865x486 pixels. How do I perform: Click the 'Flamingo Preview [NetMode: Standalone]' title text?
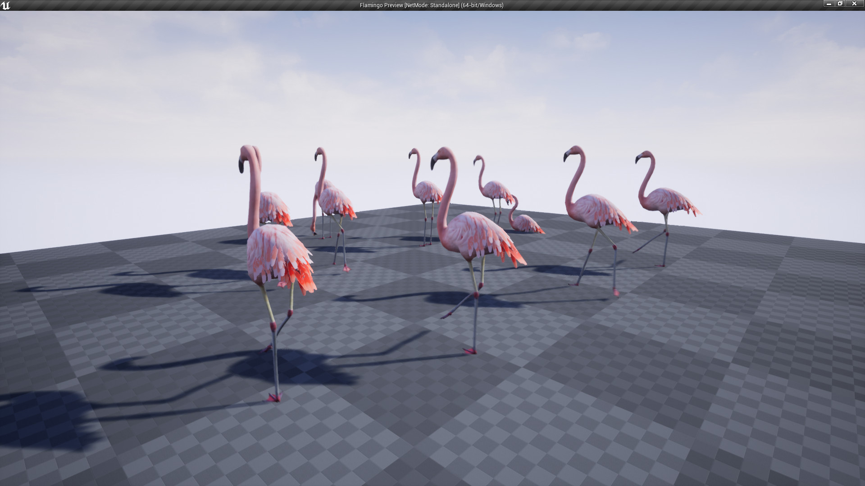point(410,5)
